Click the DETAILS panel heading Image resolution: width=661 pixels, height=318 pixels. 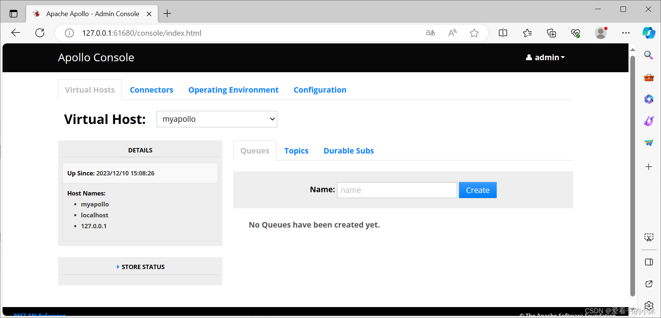tap(140, 150)
